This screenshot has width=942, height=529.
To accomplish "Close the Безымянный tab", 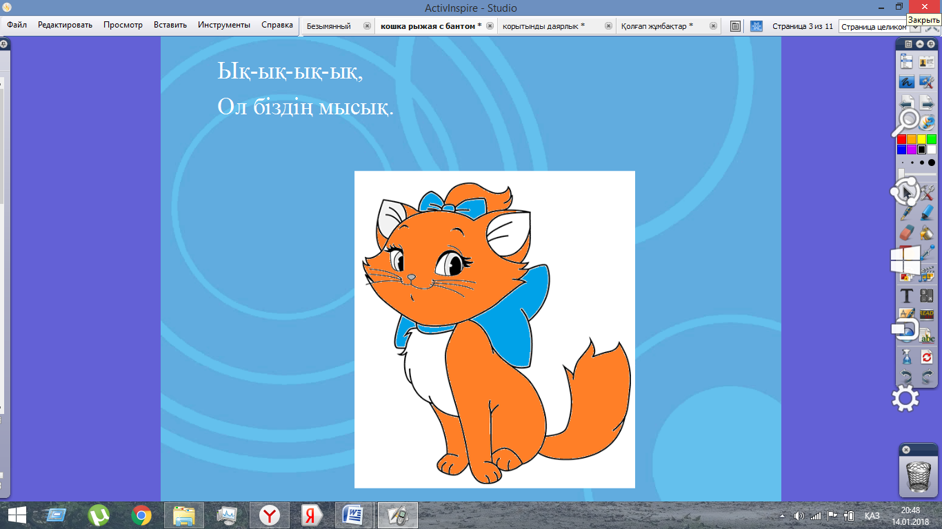I will pyautogui.click(x=367, y=26).
